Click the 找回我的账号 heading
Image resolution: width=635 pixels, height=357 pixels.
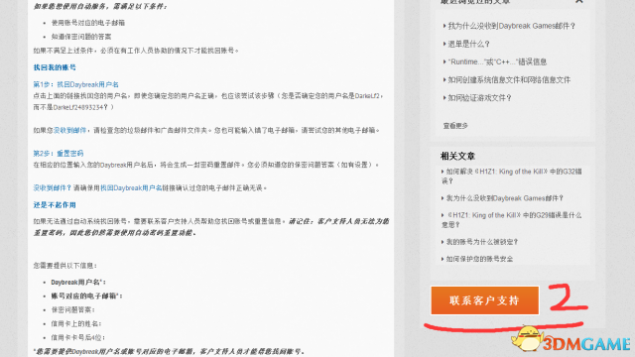55,67
